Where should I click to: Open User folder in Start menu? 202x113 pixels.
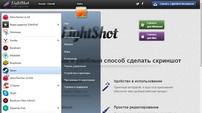(x=67, y=24)
